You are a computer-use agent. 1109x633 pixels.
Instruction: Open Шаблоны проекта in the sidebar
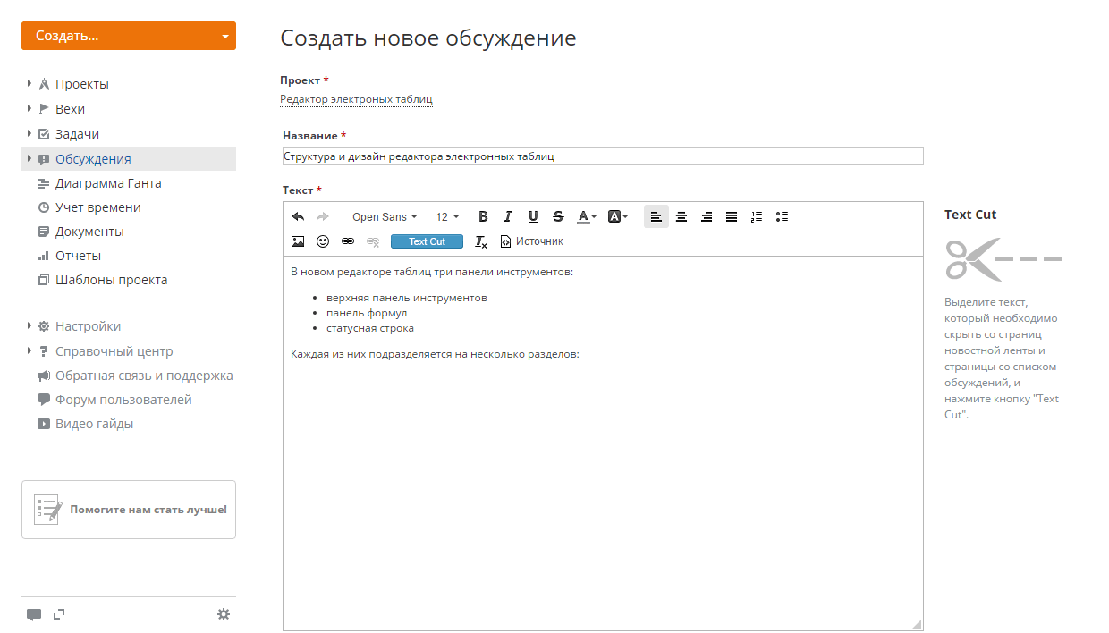112,280
